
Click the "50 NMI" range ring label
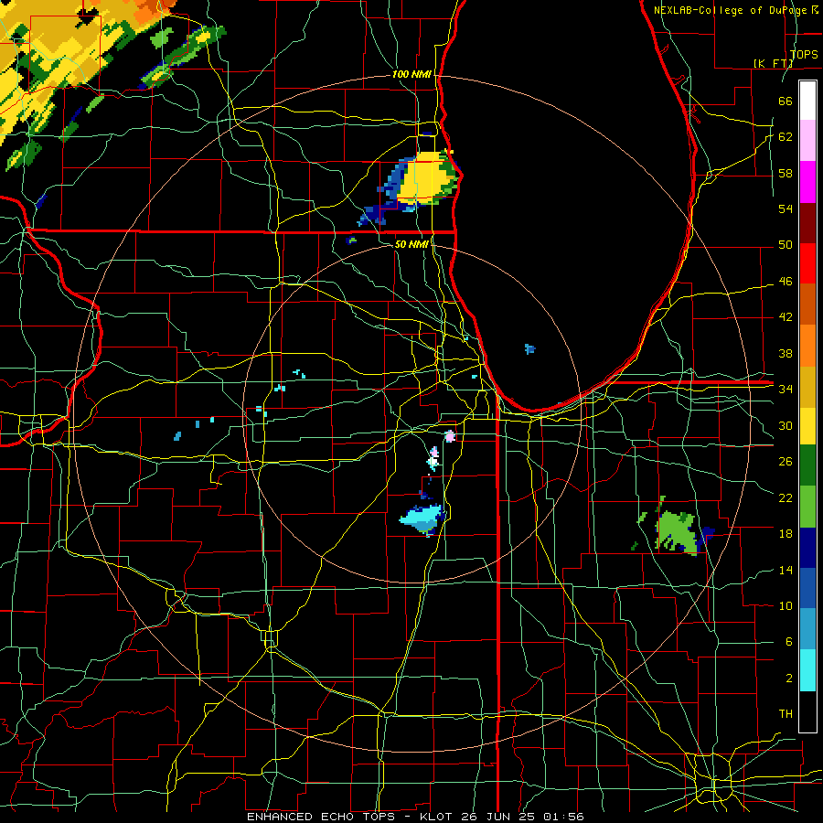[411, 244]
